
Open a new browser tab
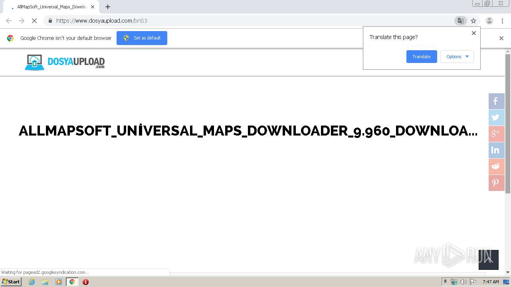pos(108,7)
